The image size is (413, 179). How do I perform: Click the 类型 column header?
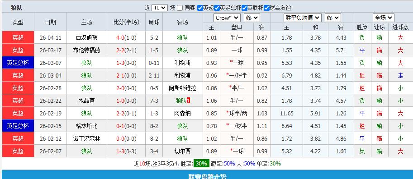coord(18,22)
